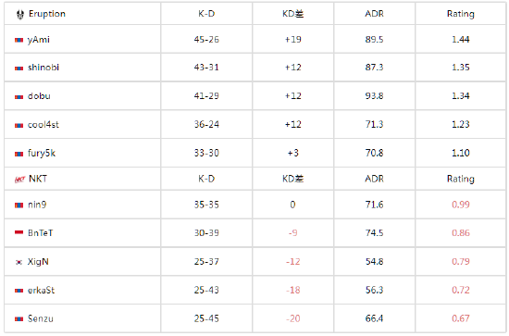The image size is (509, 336).
Task: Click the Korean flag beside XigN
Action: pos(19,262)
